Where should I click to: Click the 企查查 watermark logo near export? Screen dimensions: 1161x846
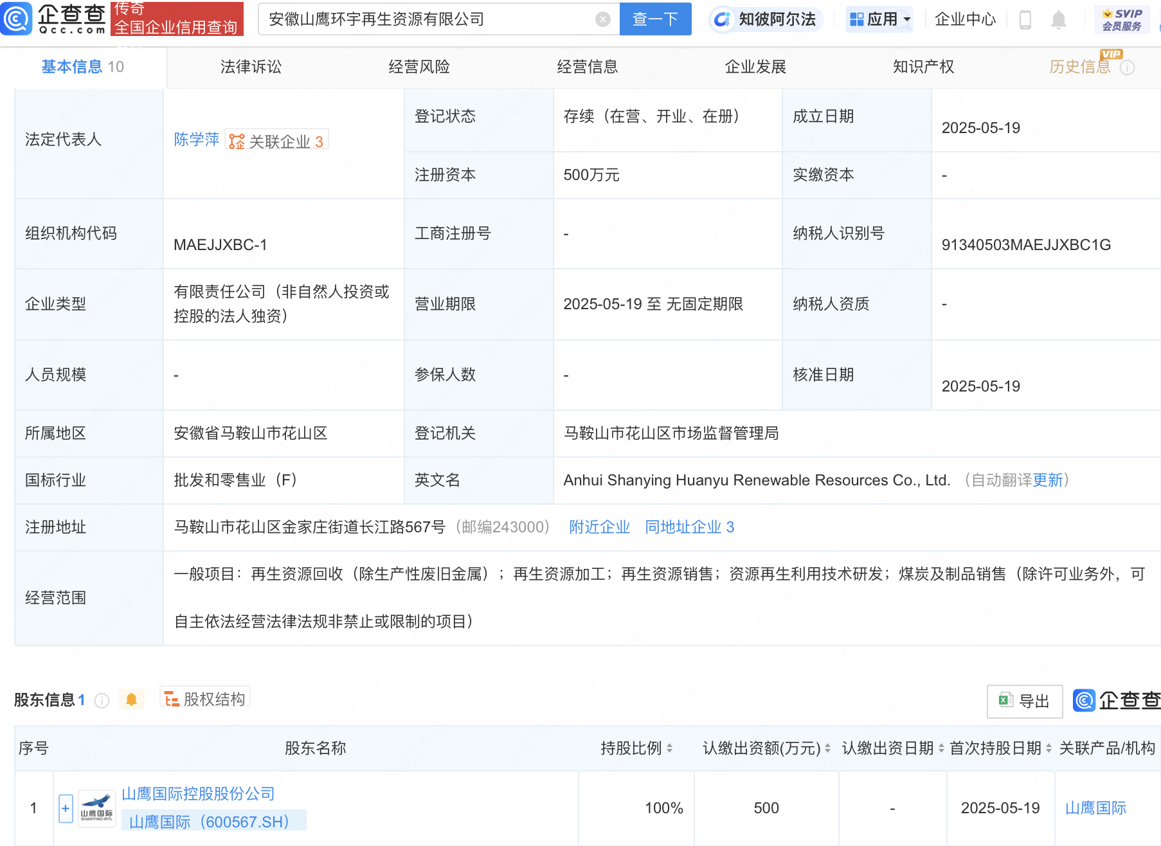point(1117,701)
